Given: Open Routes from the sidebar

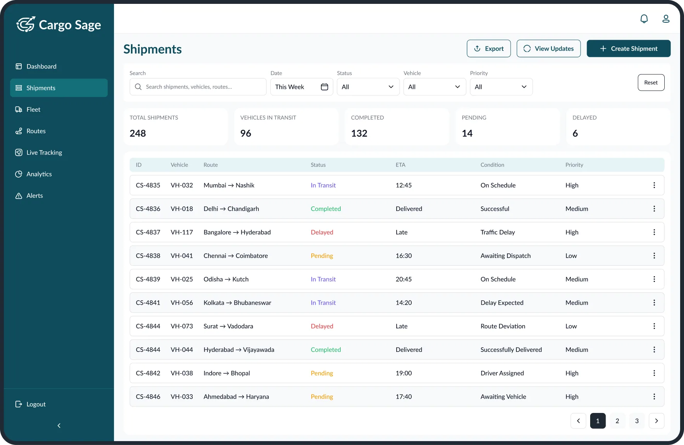Looking at the screenshot, I should [x=36, y=131].
